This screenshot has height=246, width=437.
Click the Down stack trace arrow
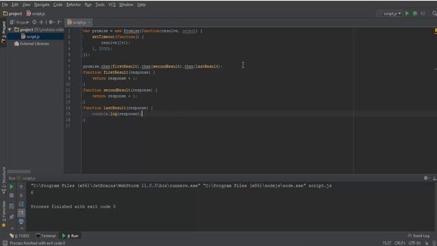21,195
